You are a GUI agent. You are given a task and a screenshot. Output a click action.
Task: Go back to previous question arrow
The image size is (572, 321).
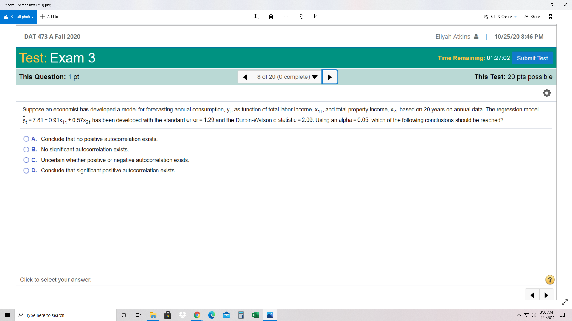(x=245, y=77)
